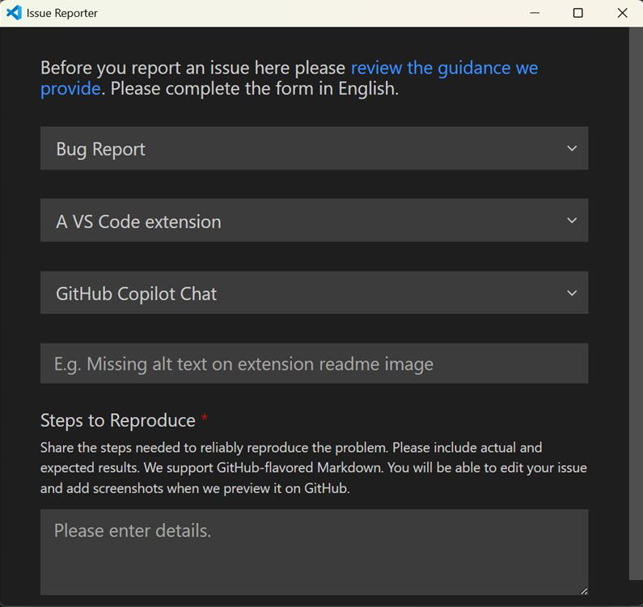Close the Issue Reporter window
The height and width of the screenshot is (607, 643).
pos(621,13)
